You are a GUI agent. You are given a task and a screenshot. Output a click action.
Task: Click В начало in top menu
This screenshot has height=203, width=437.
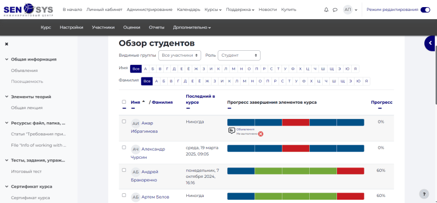click(x=73, y=10)
